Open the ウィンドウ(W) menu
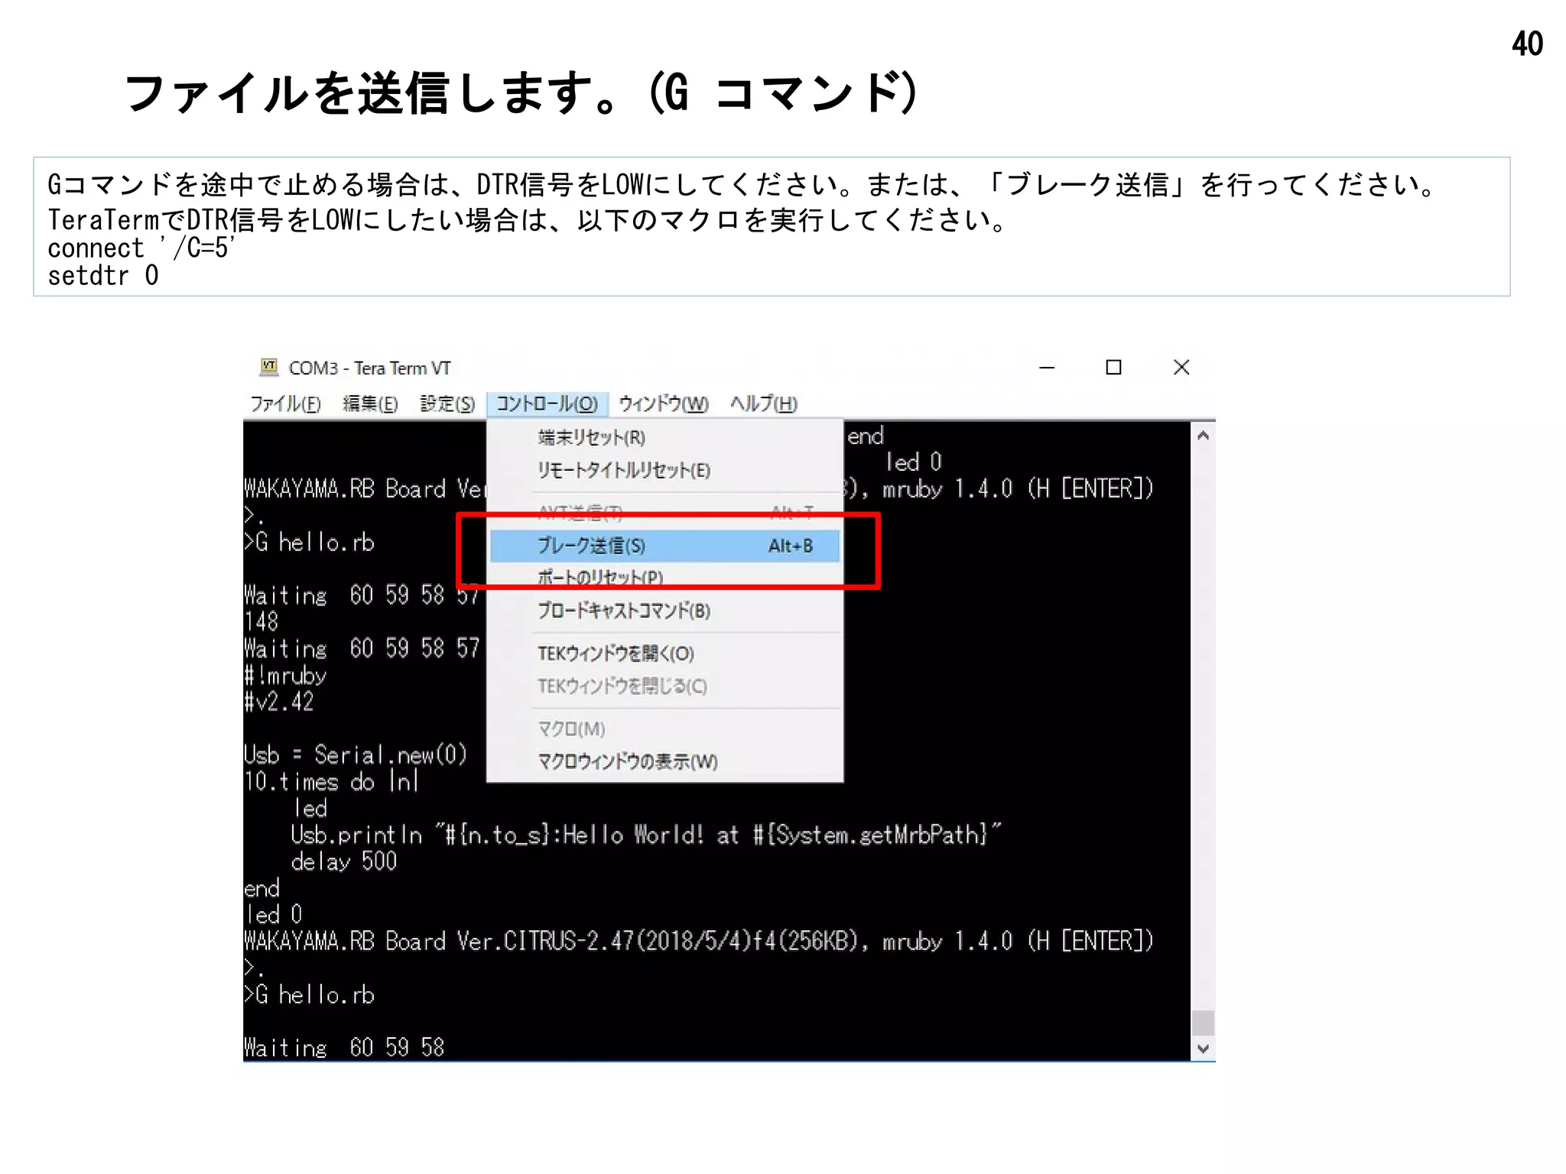 pos(663,404)
